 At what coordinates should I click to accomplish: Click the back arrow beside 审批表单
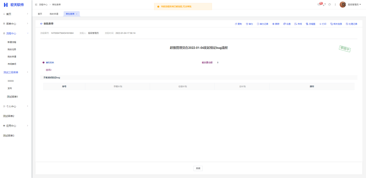point(41,24)
